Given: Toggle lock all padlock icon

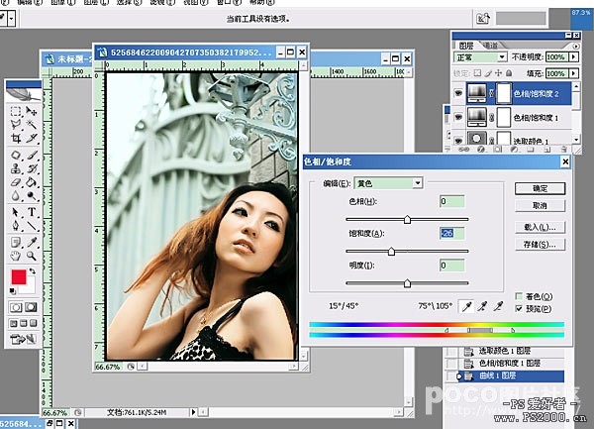Looking at the screenshot, I should pyautogui.click(x=509, y=72).
